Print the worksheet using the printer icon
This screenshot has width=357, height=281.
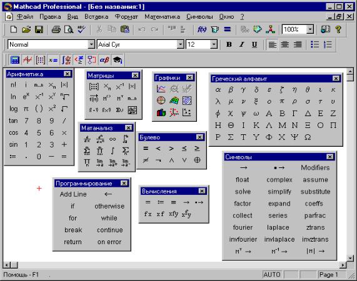tap(56, 29)
